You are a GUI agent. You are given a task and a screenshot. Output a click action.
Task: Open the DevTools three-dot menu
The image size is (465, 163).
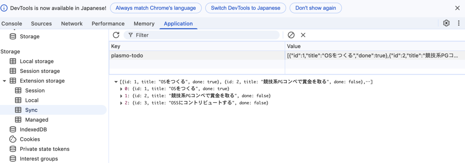pyautogui.click(x=458, y=23)
